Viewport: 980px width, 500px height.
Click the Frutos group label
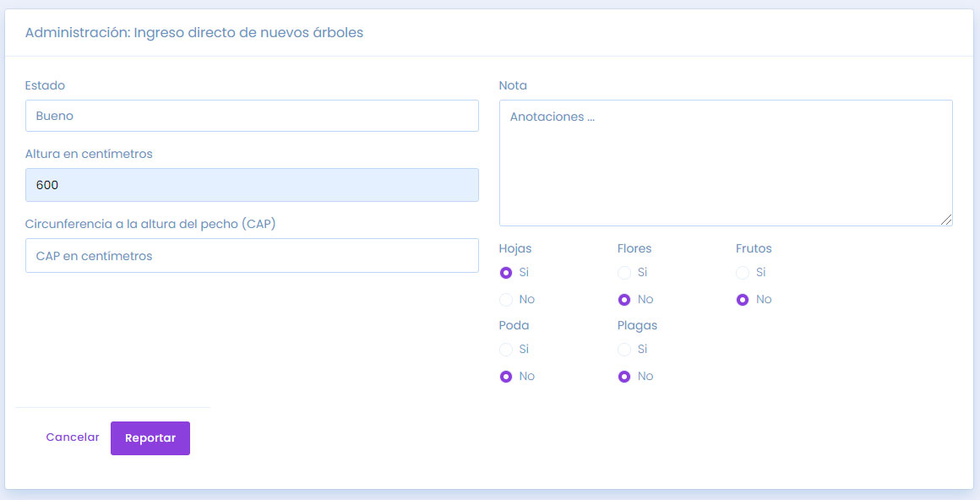[x=754, y=249]
